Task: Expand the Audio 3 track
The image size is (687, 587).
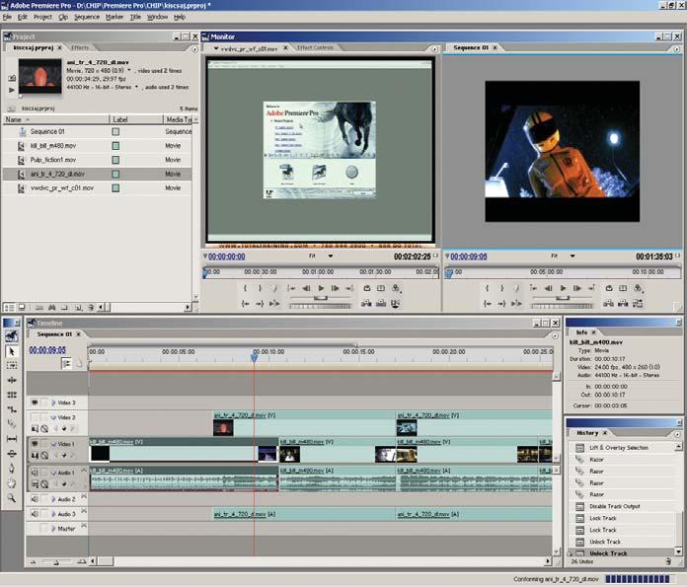Action: 53,514
